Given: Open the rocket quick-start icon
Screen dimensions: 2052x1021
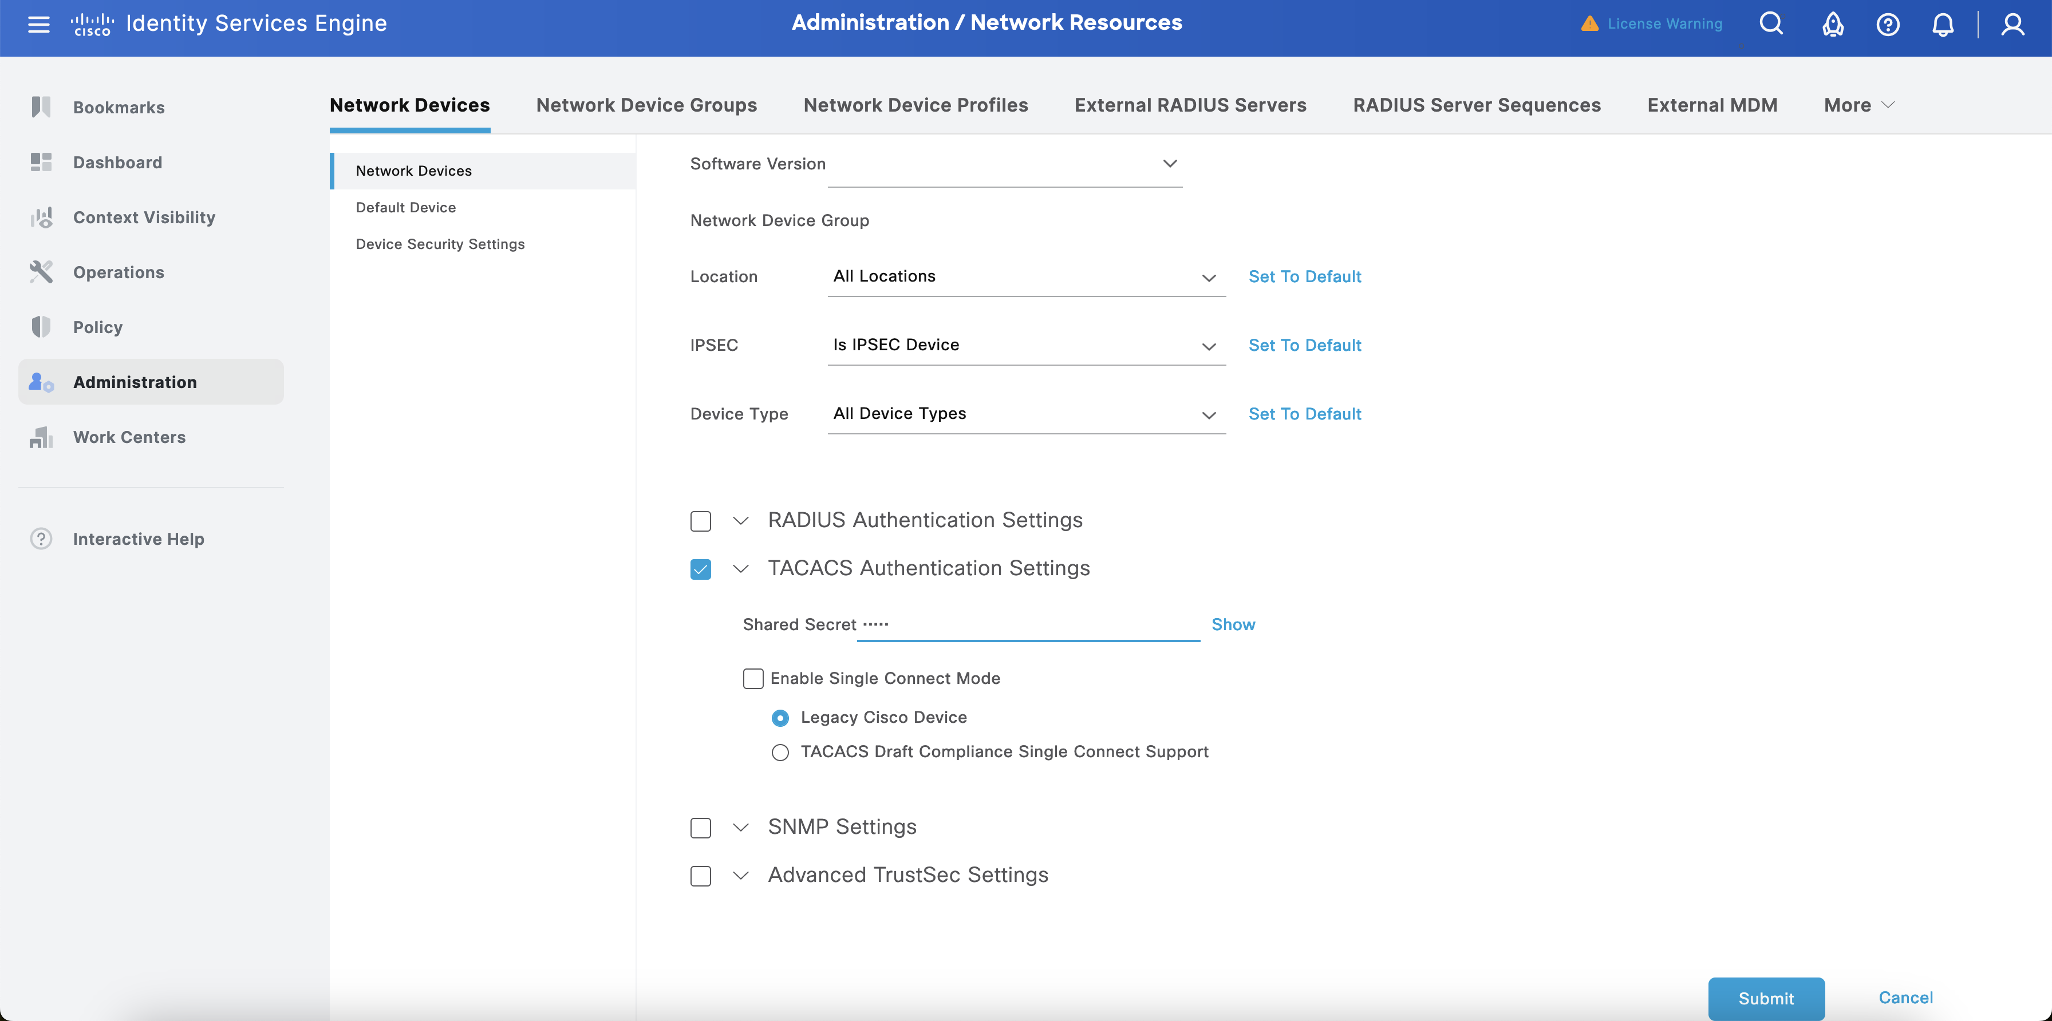Looking at the screenshot, I should 1832,24.
